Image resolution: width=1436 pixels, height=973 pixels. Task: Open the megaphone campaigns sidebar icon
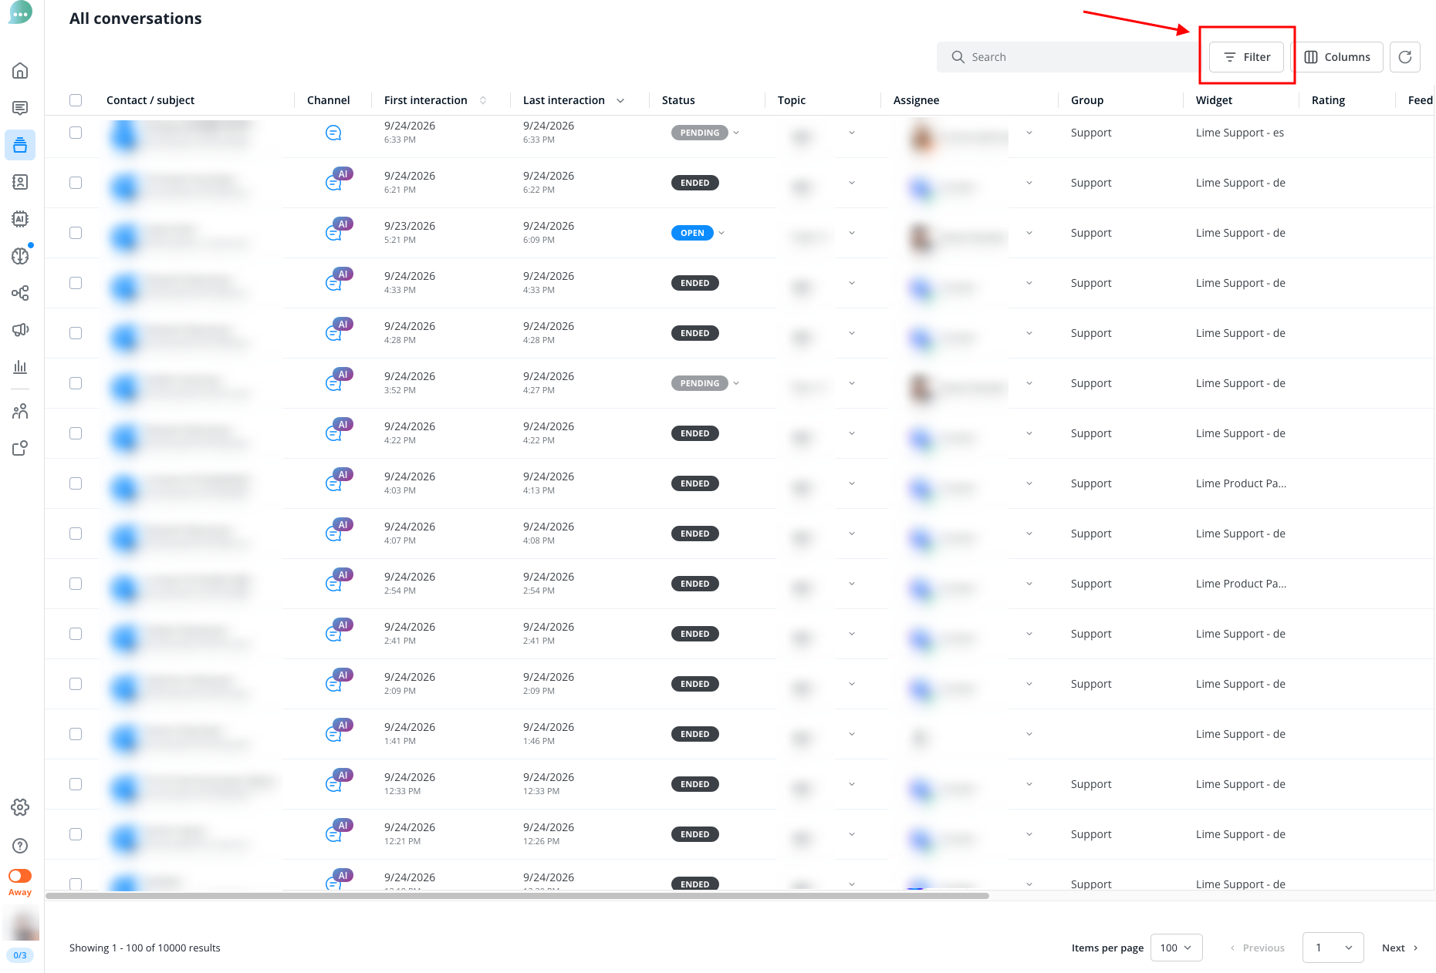[x=20, y=330]
